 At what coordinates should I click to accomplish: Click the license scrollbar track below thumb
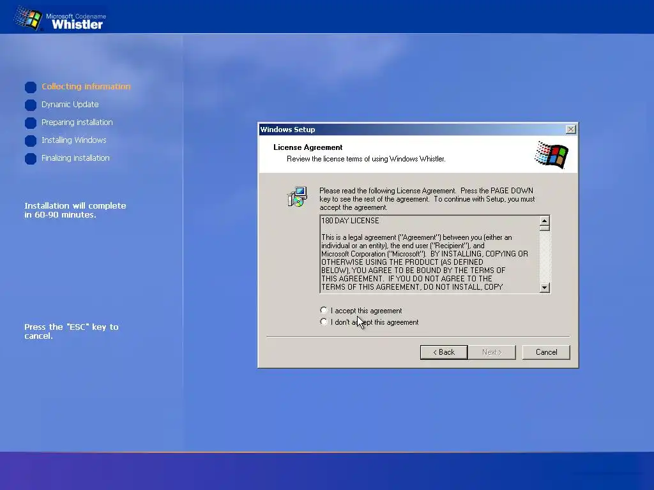[x=544, y=256]
